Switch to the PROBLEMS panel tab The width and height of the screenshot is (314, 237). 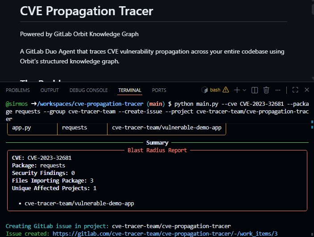pos(18,90)
